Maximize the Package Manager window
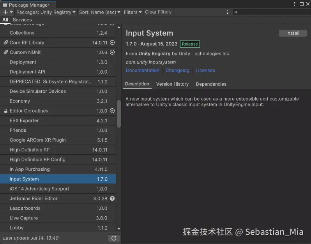 pyautogui.click(x=302, y=4)
